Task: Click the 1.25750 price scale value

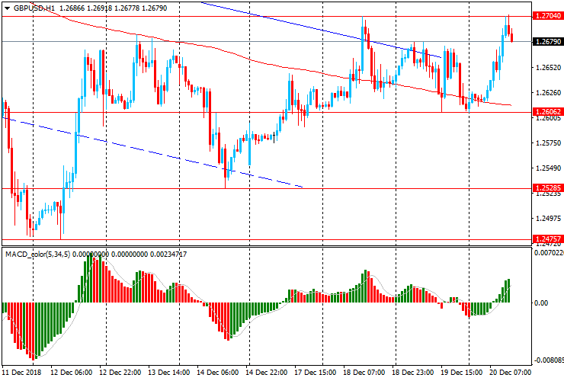Action: click(x=548, y=143)
